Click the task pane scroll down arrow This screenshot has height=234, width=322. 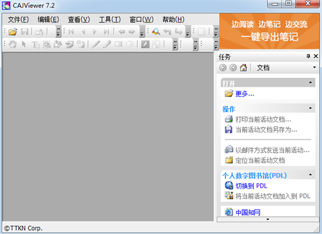click(x=268, y=219)
